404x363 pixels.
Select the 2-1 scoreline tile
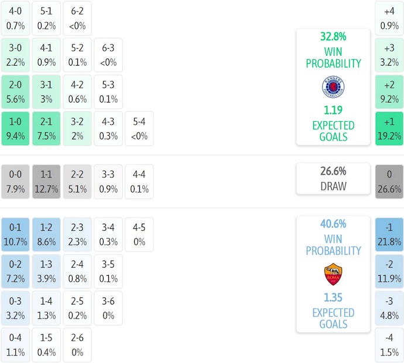46,129
